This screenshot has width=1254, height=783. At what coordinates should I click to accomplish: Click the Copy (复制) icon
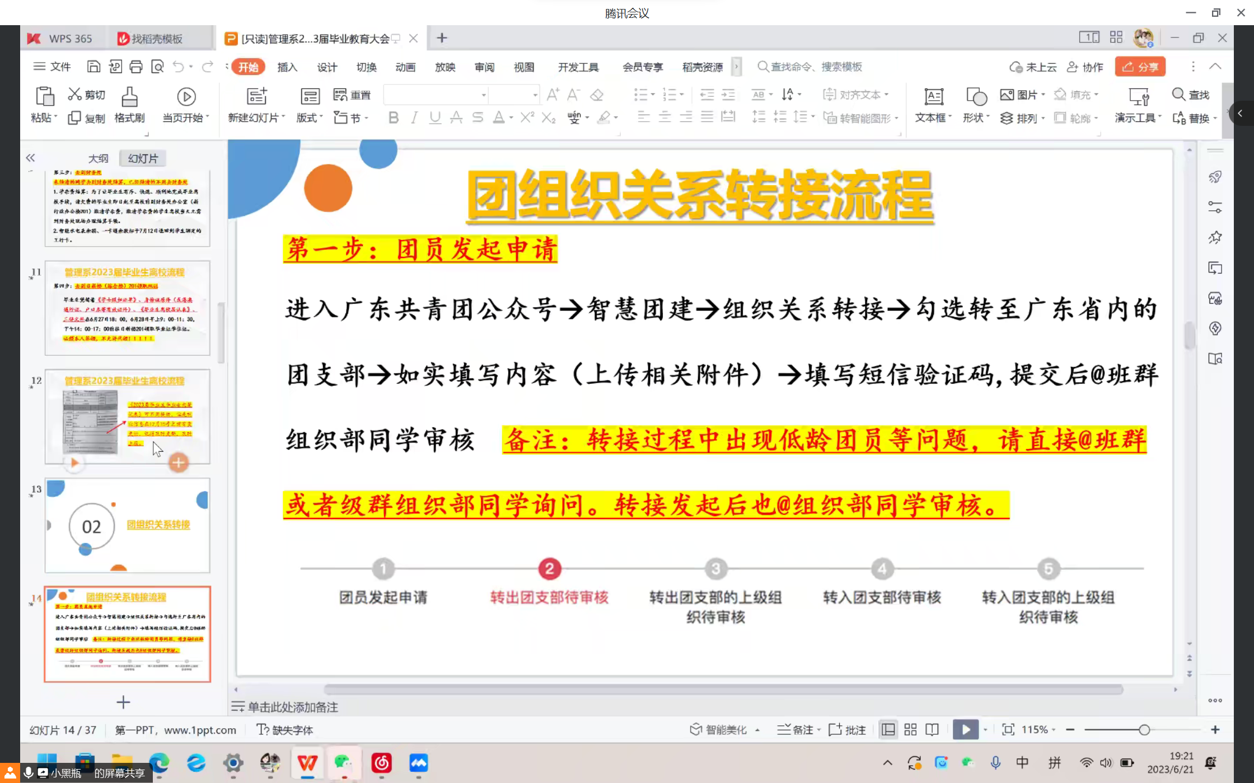coord(74,118)
